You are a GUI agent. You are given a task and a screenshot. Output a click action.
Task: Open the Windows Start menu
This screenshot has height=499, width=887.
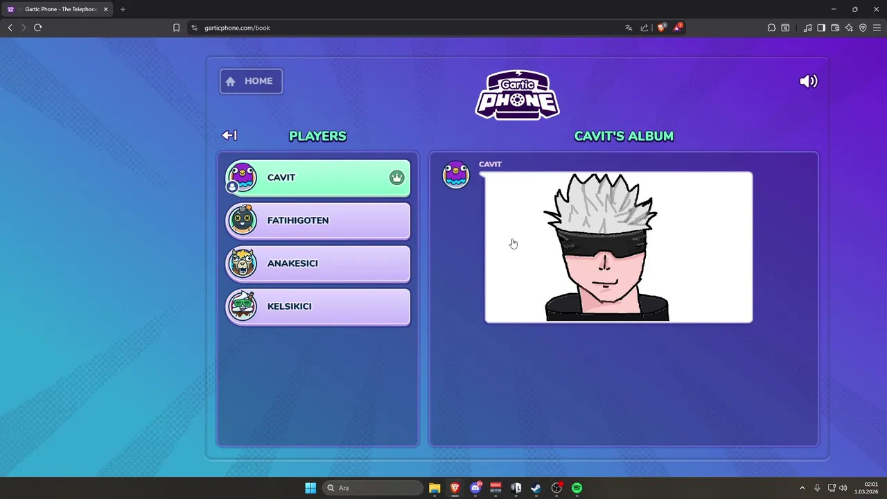[310, 488]
